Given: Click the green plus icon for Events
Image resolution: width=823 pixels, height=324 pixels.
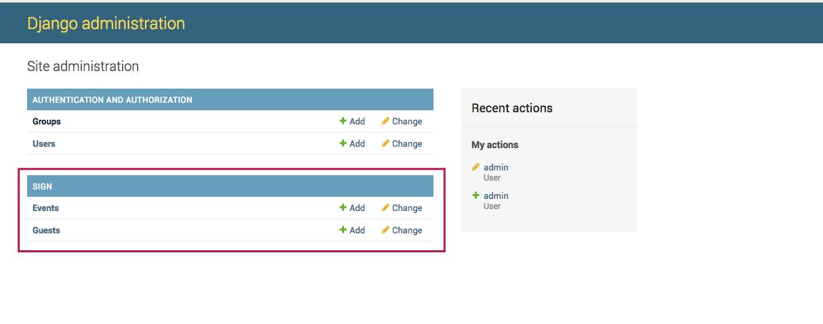Looking at the screenshot, I should click(x=343, y=208).
